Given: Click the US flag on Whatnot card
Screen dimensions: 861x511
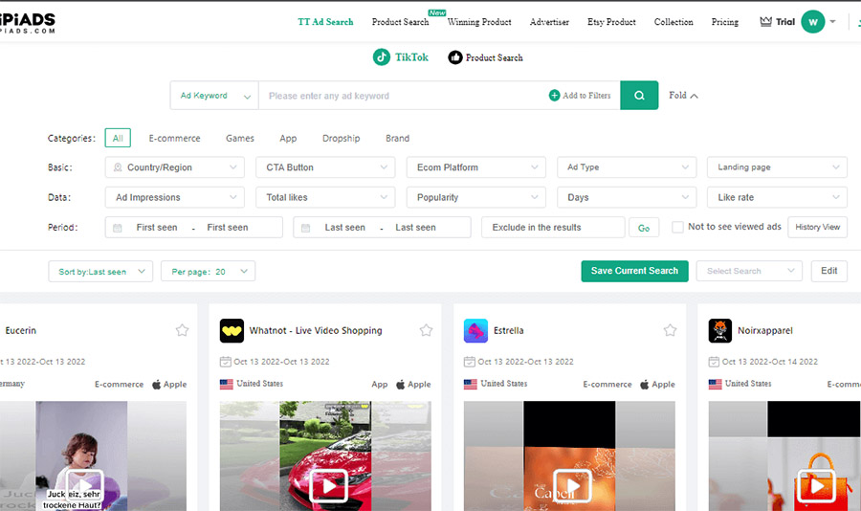Looking at the screenshot, I should tap(226, 384).
